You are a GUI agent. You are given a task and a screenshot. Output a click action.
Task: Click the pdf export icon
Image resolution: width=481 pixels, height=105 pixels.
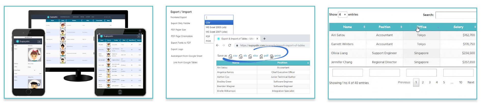coord(261,56)
